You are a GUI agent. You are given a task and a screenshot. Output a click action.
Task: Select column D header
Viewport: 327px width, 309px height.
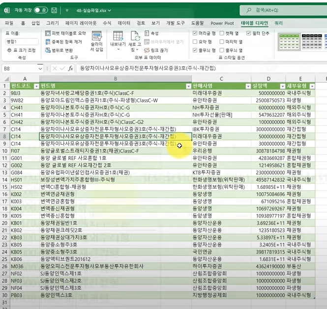[268, 79]
